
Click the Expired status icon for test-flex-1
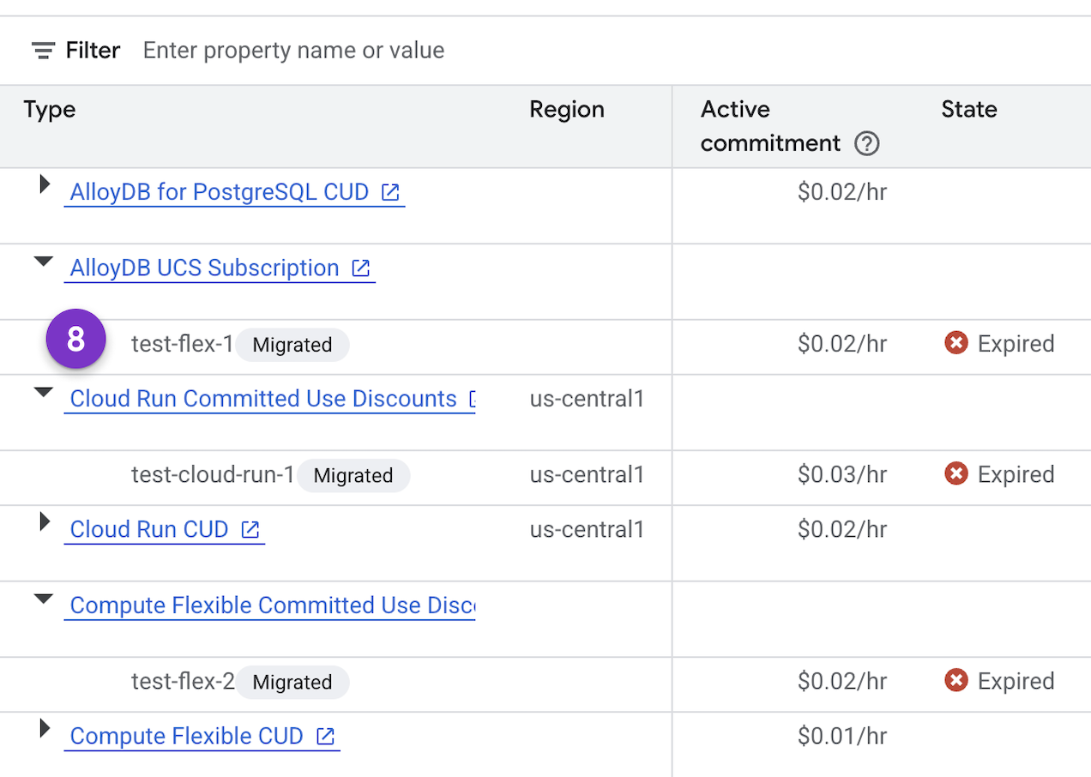956,342
